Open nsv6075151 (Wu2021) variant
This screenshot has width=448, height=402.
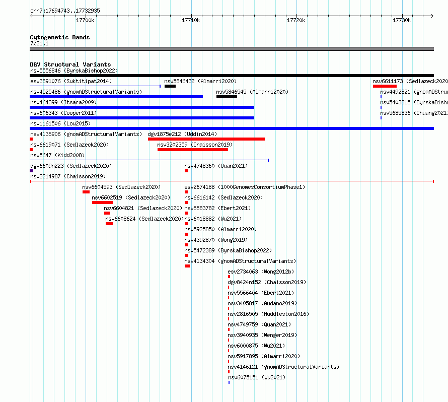[x=257, y=377]
